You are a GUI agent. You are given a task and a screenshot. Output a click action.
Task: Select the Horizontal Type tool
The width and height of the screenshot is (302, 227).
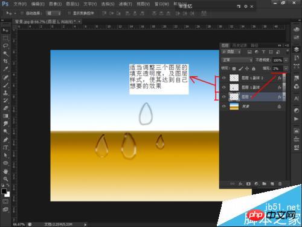(x=5, y=148)
